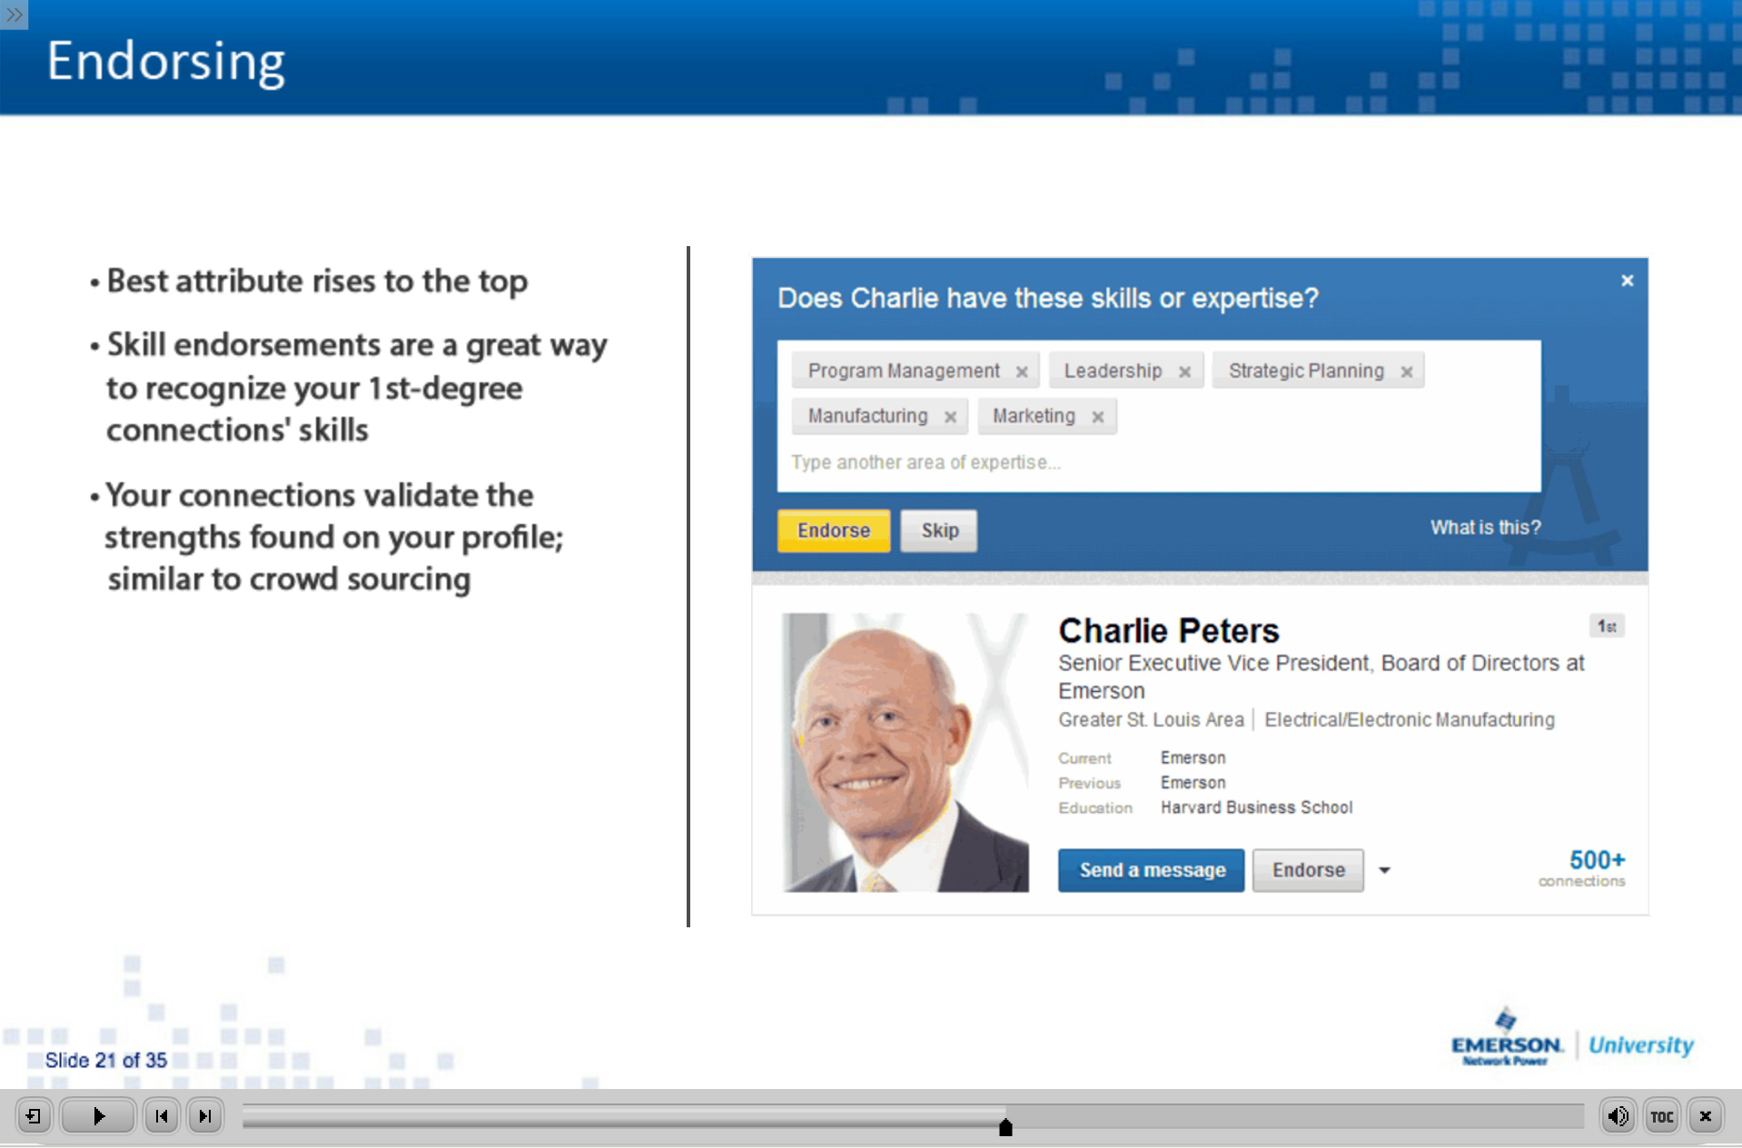Click the playback progress slider handle
1742x1148 pixels.
pyautogui.click(x=1005, y=1127)
